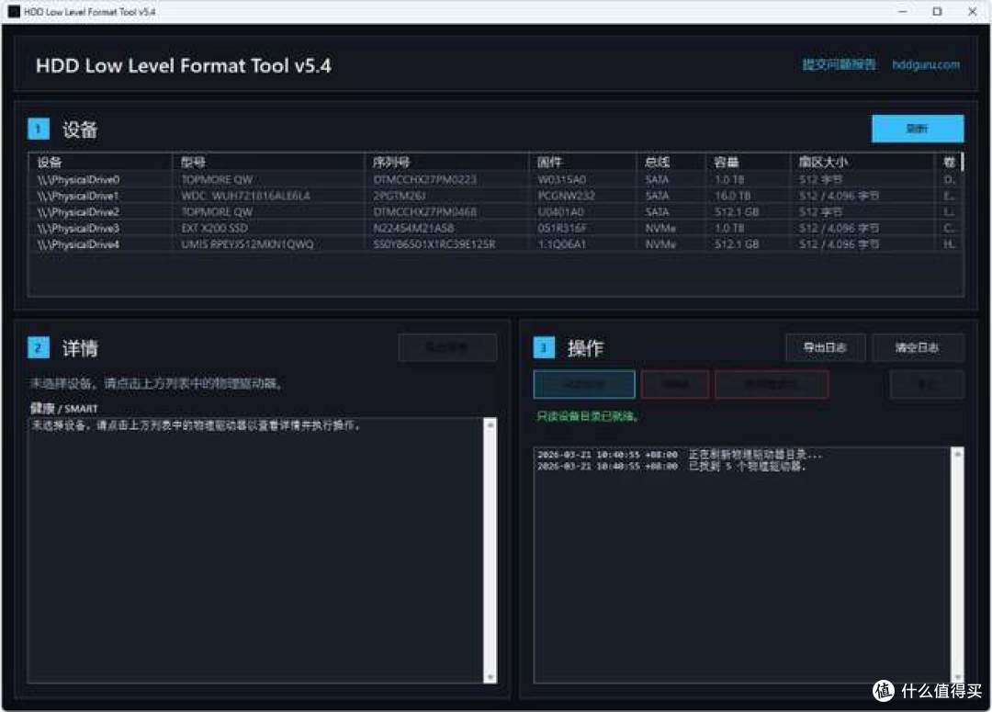The height and width of the screenshot is (712, 992).
Task: Close the HDD Low Level Format Tool window
Action: (x=973, y=11)
